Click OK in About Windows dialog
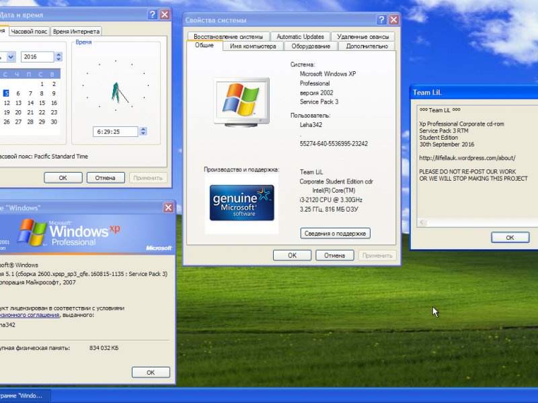The width and height of the screenshot is (538, 403). pos(151,372)
